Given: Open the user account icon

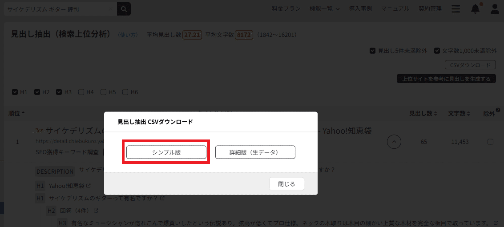Looking at the screenshot, I should coord(495,9).
